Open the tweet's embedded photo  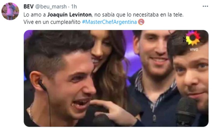point(116,78)
